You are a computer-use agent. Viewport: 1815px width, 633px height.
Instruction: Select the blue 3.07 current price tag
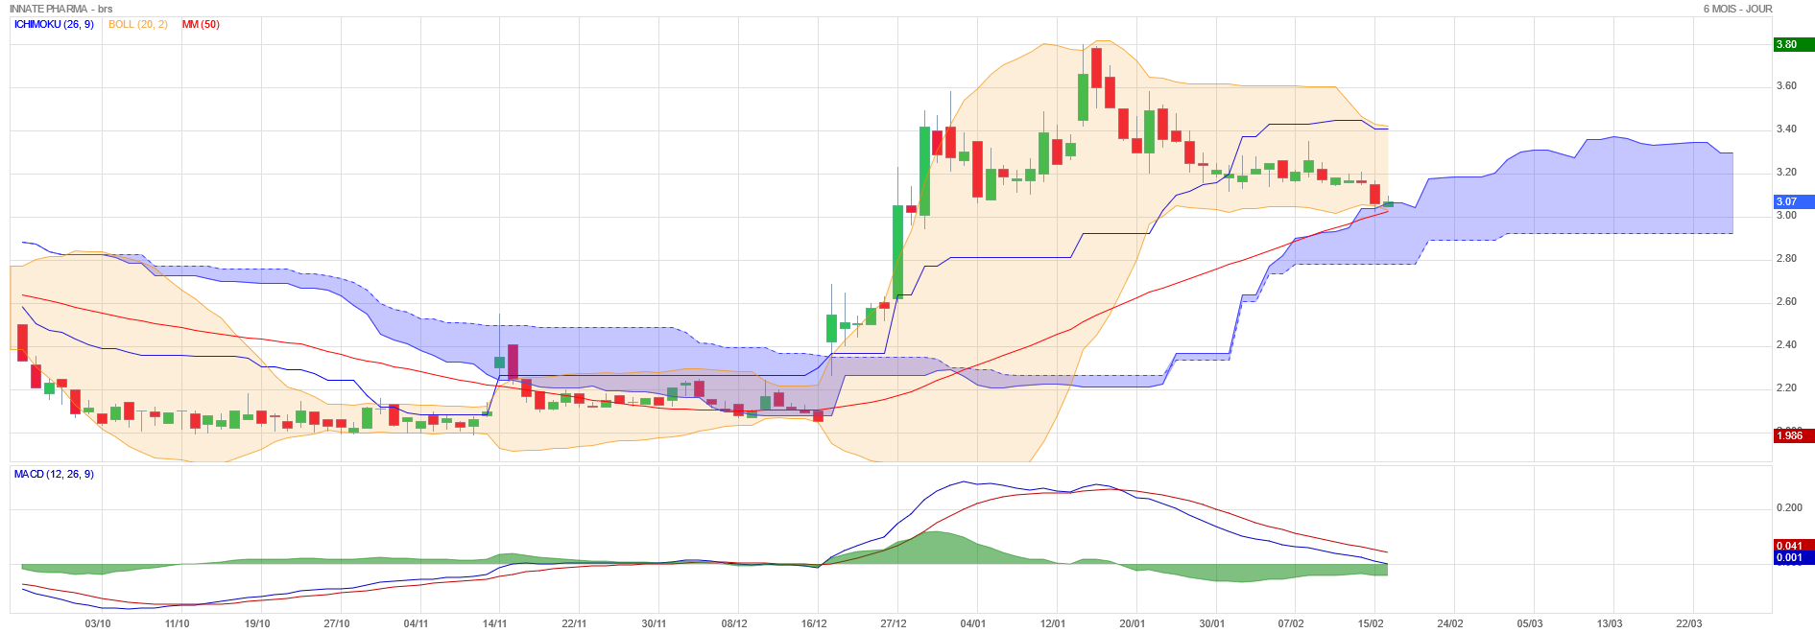(x=1794, y=201)
